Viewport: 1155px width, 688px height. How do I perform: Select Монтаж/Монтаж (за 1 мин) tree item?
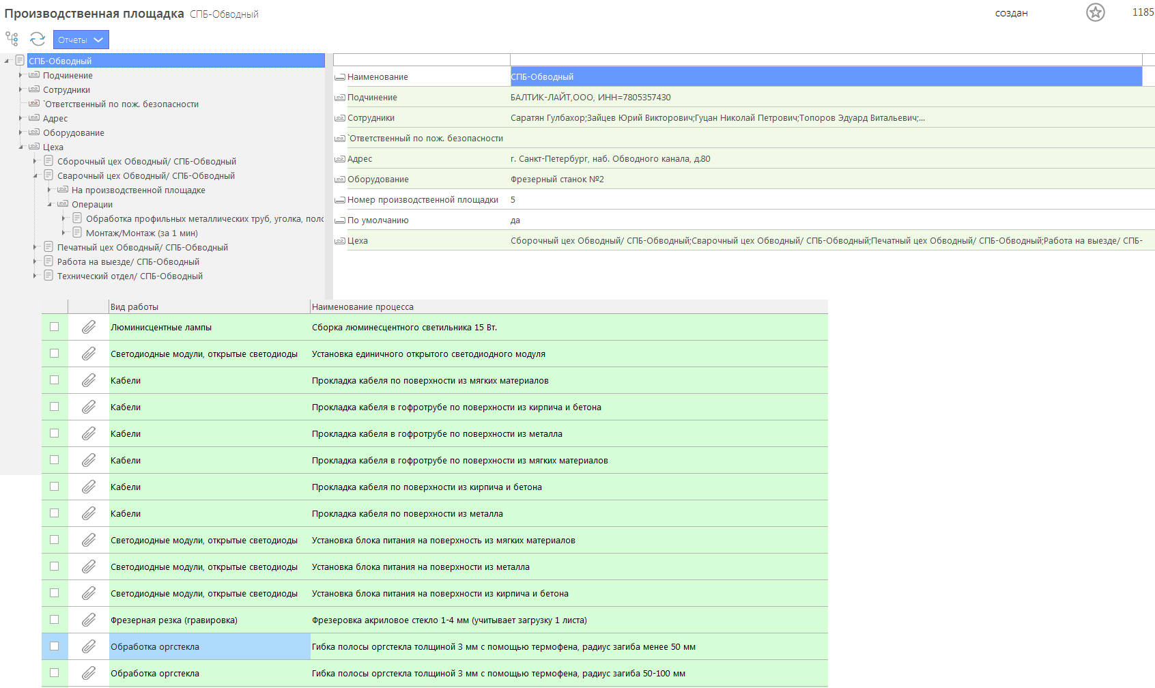point(141,233)
